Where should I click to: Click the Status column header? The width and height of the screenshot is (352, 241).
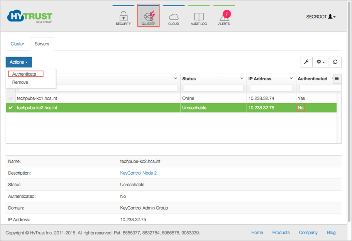click(x=189, y=79)
